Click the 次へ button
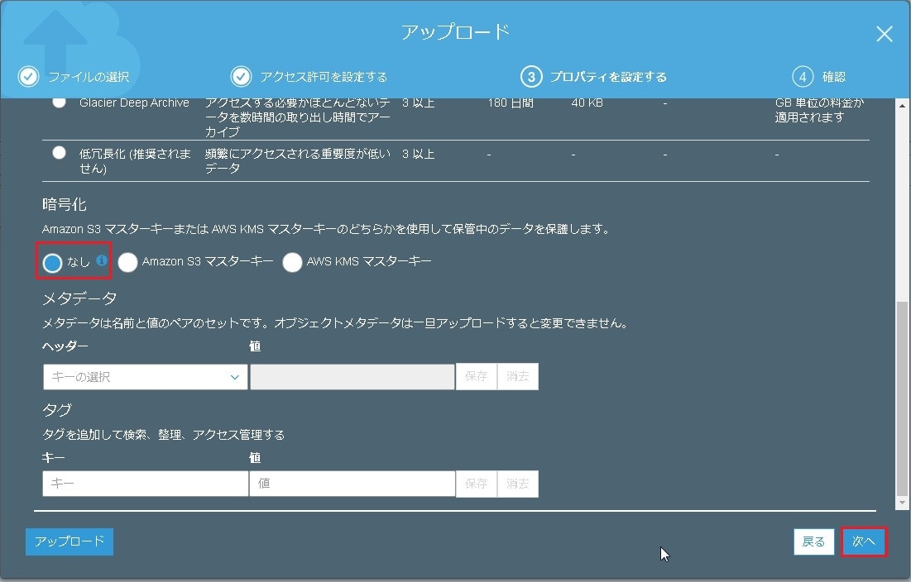Screen dimensions: 911x582 pyautogui.click(x=864, y=541)
